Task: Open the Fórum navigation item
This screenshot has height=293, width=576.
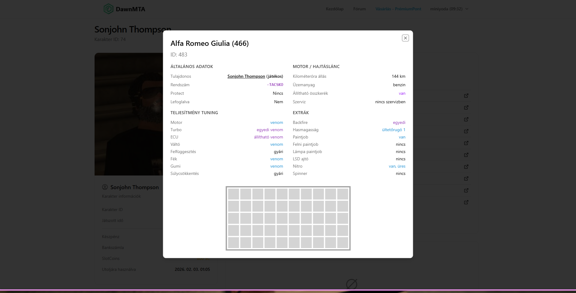Action: [x=360, y=9]
